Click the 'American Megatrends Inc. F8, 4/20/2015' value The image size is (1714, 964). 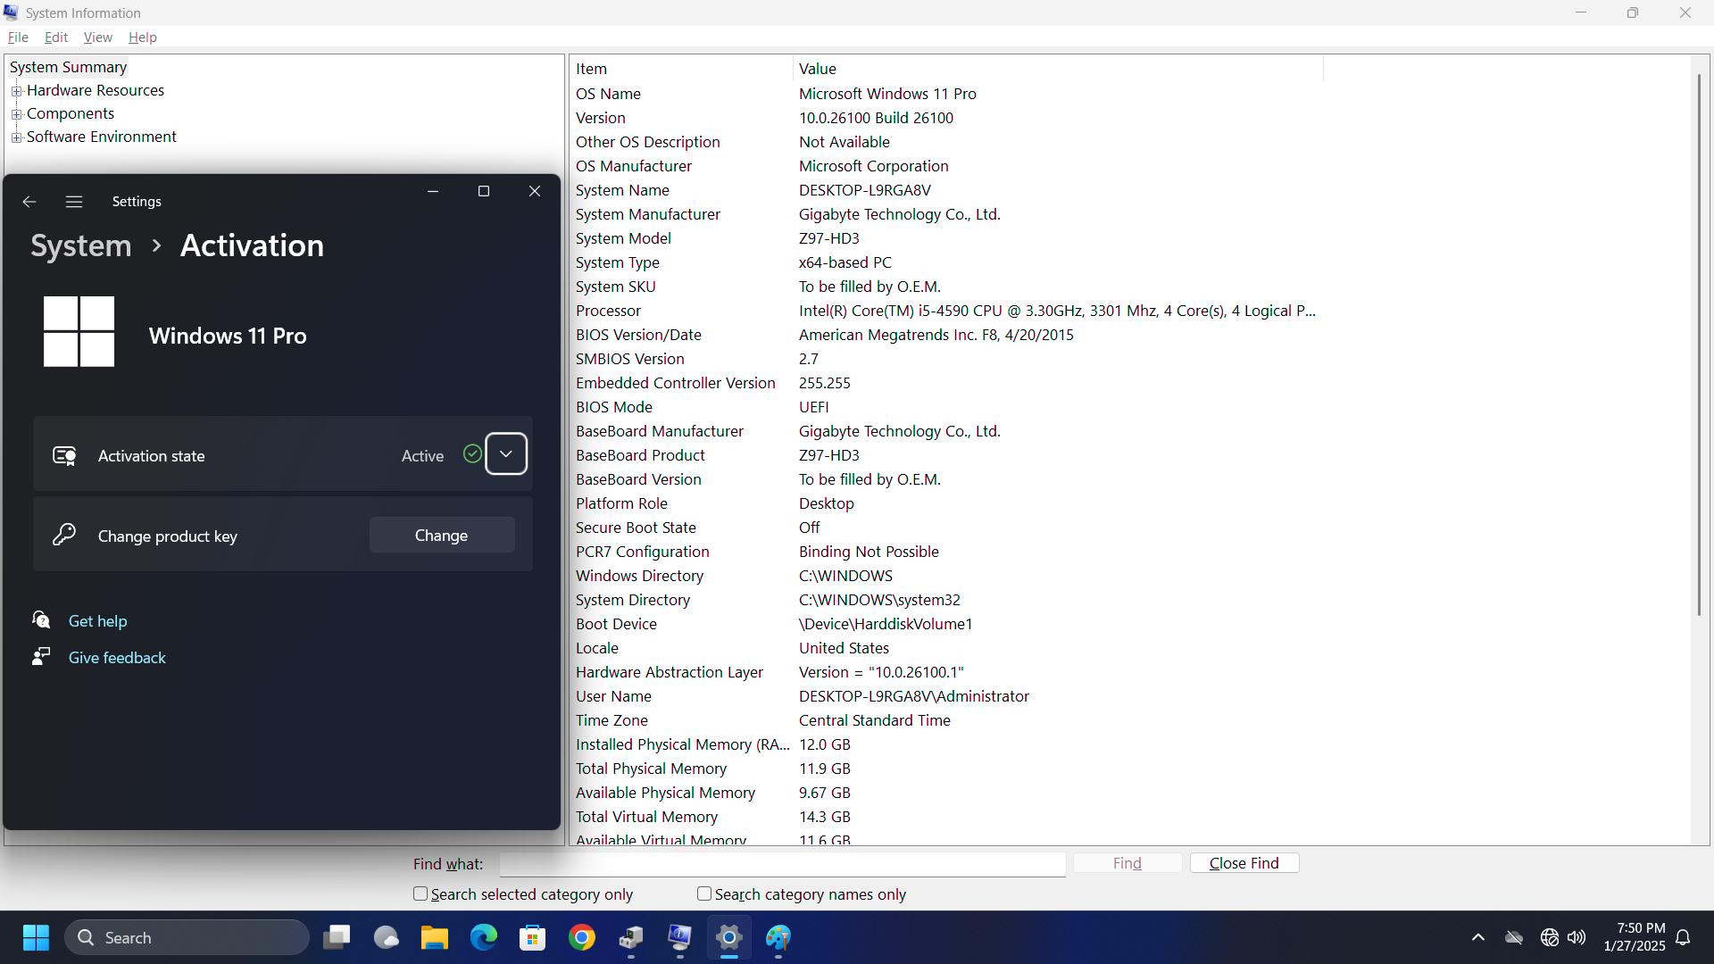click(x=936, y=335)
